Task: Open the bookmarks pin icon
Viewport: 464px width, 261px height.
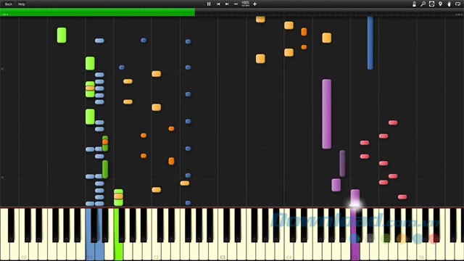Action: [440, 4]
